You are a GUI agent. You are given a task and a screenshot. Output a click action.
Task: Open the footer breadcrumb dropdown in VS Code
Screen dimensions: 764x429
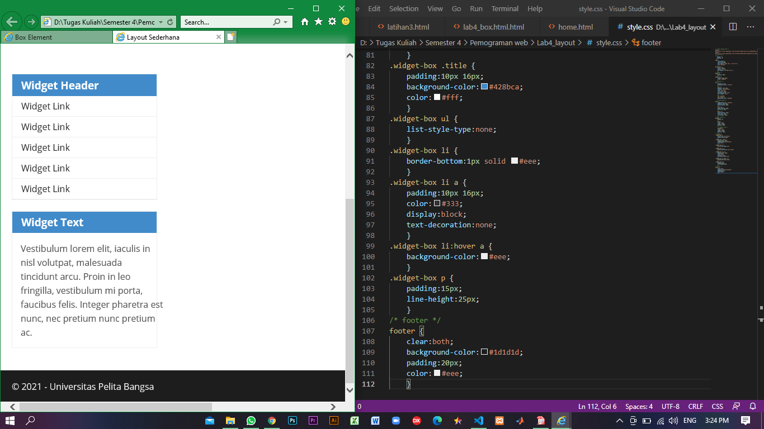pos(650,42)
